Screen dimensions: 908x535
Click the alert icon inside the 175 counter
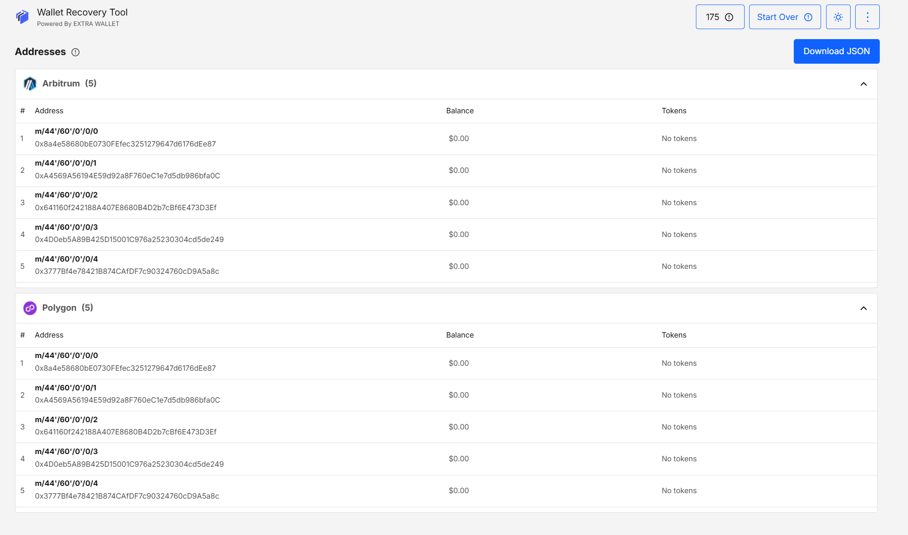[x=729, y=17]
